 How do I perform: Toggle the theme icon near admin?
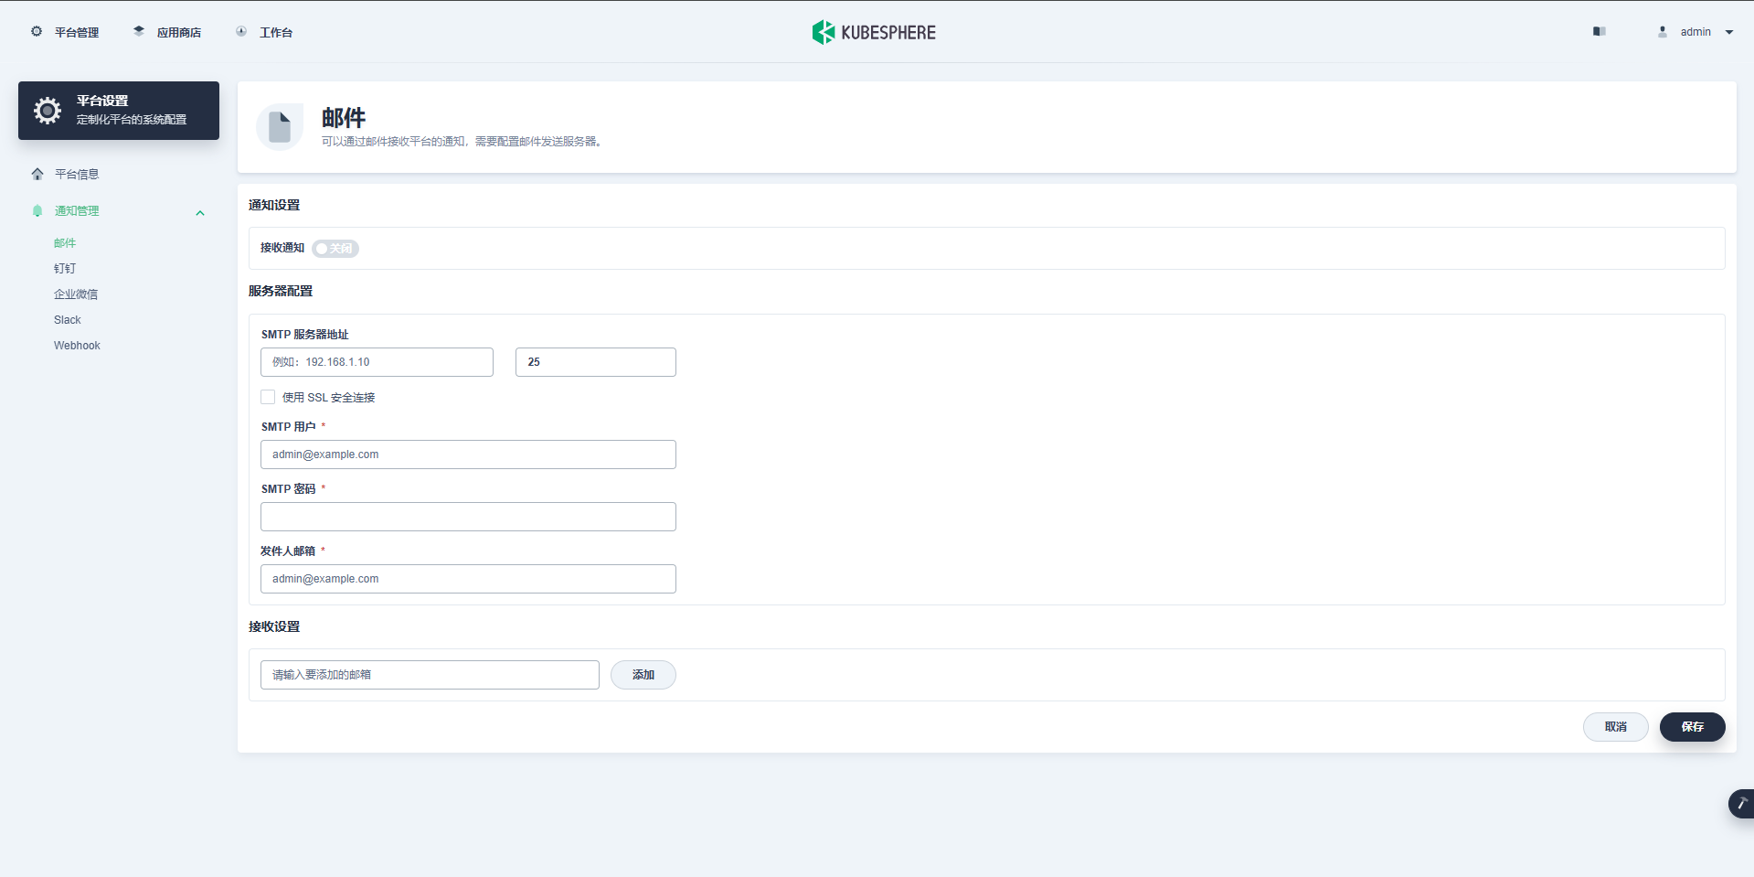point(1599,31)
